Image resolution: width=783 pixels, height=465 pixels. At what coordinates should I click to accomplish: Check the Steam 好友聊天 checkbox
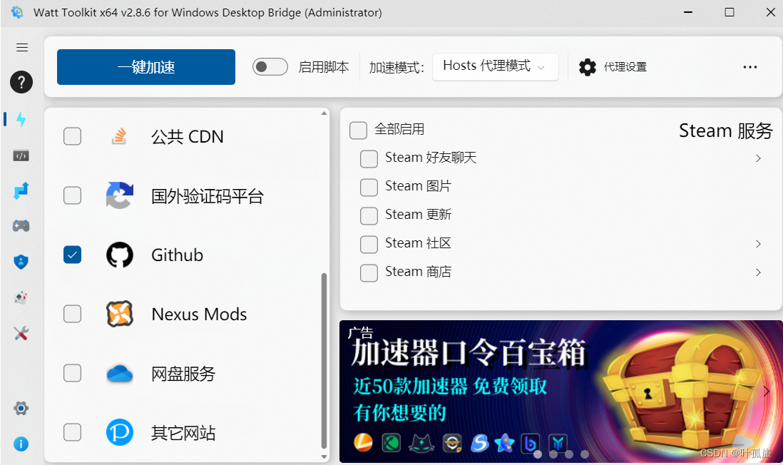[369, 159]
